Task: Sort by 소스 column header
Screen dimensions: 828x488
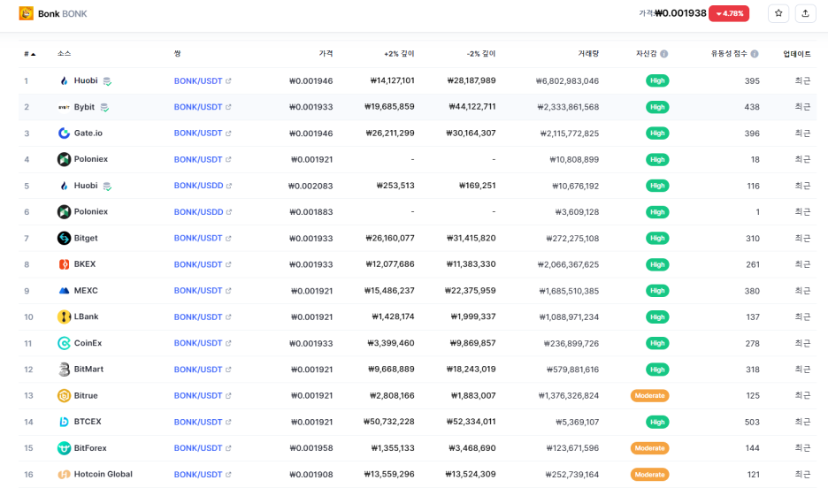Action: click(64, 54)
